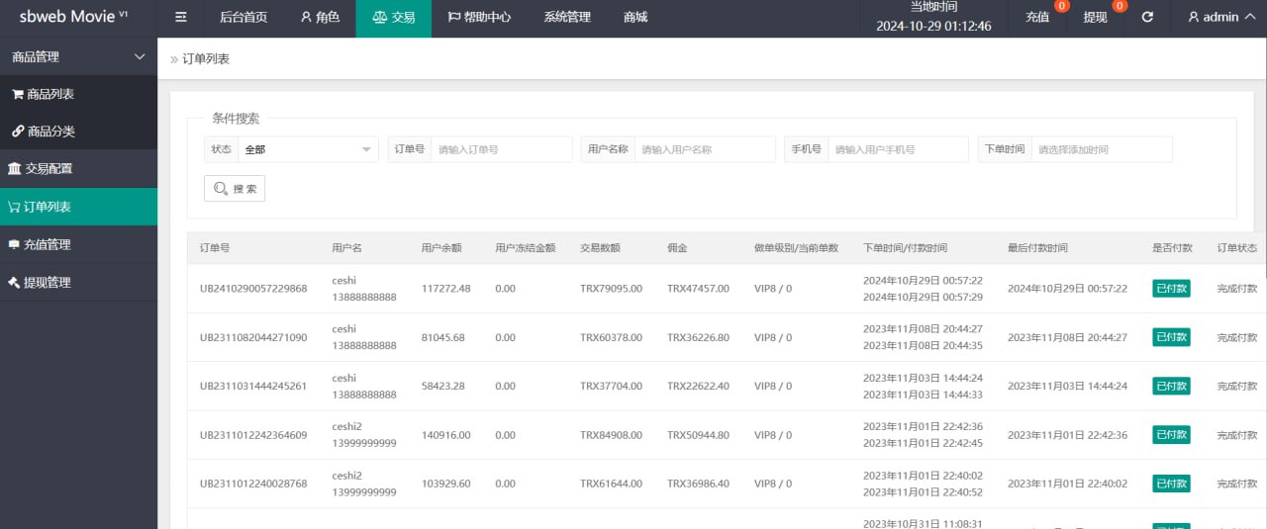The width and height of the screenshot is (1267, 529).
Task: Select 充值管理 in the sidebar
Action: tap(47, 244)
